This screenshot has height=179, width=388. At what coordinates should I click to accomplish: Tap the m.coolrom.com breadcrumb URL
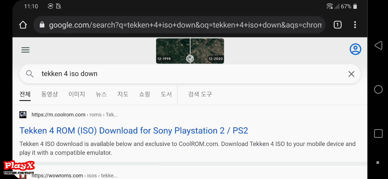coord(75,115)
